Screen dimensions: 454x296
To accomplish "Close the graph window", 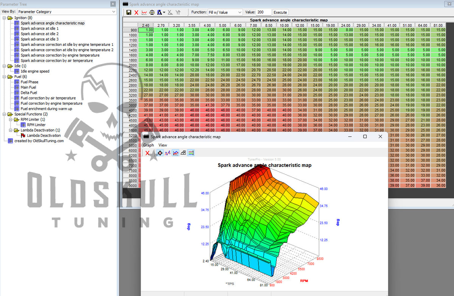I will [381, 136].
